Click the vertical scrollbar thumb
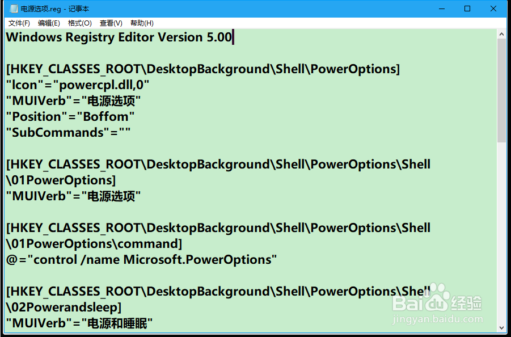The height and width of the screenshot is (337, 511). coord(501,90)
